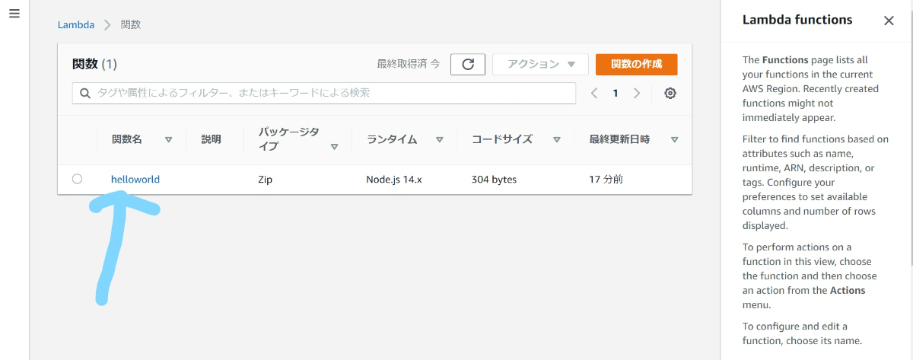Image resolution: width=913 pixels, height=360 pixels.
Task: Click the 304 bytes code size cell
Action: (494, 180)
